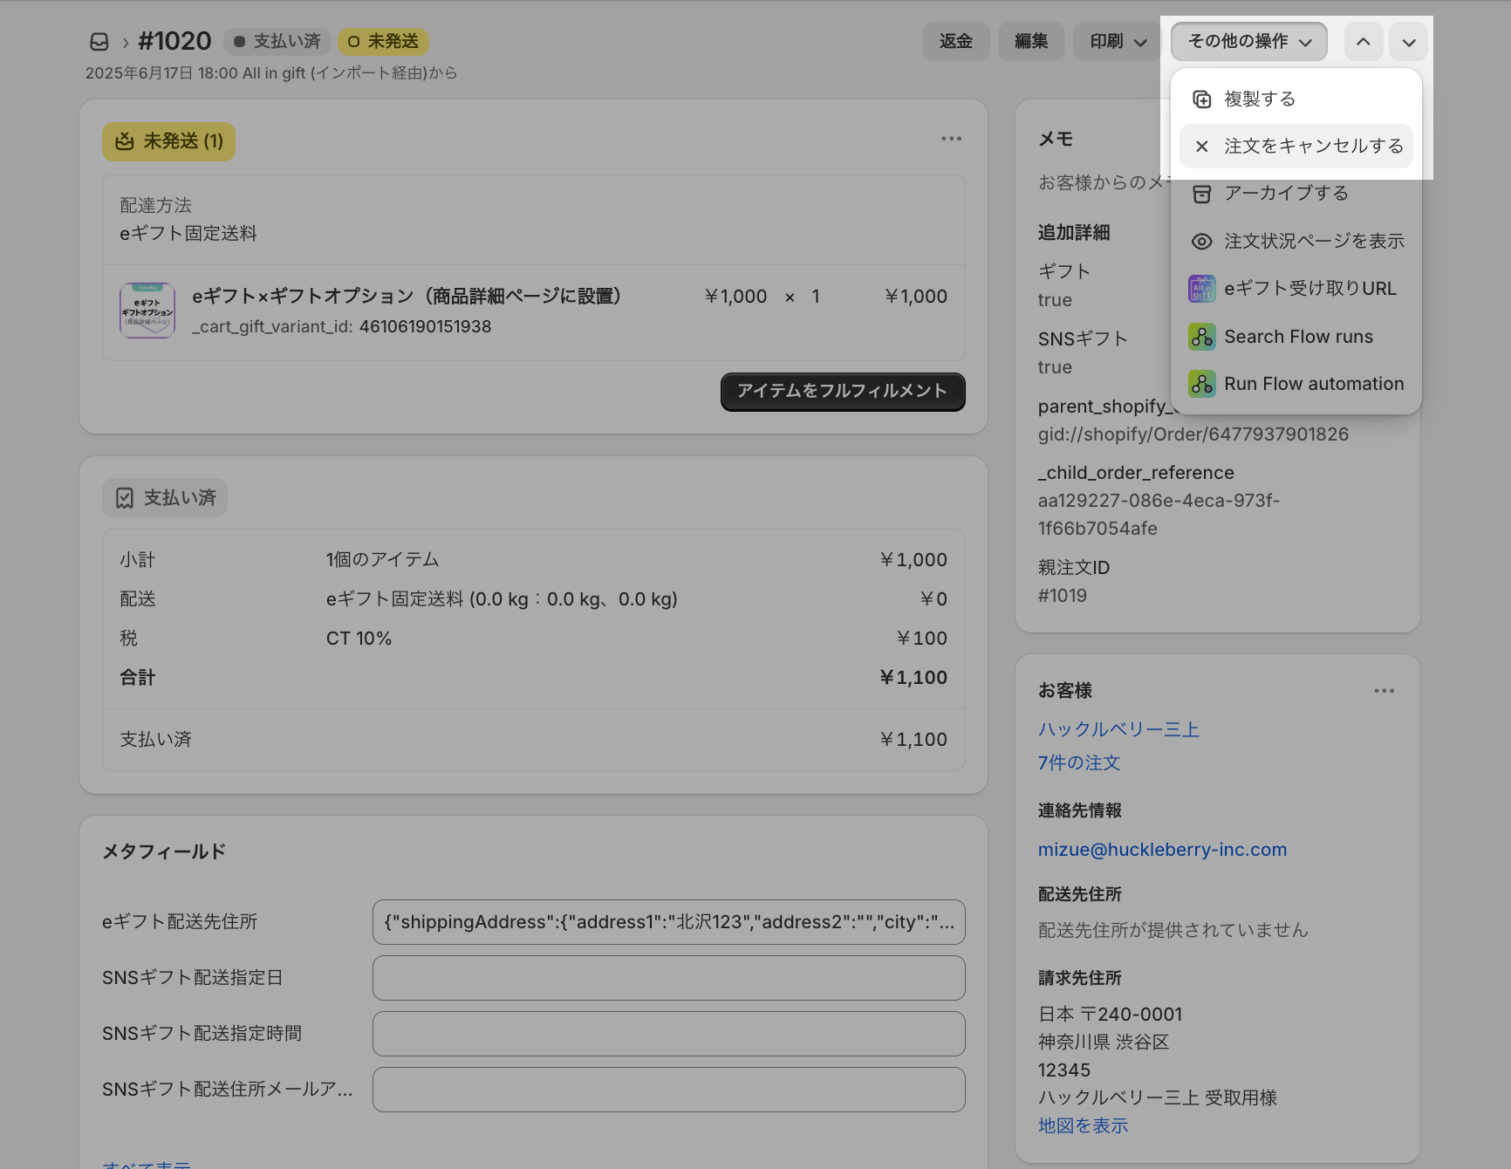The image size is (1511, 1169).
Task: Click the Search Flow runs icon
Action: tap(1201, 337)
